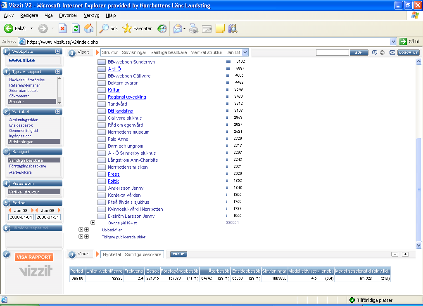Open the yellow note toolbar icon
423x306 pixels.
[220, 28]
